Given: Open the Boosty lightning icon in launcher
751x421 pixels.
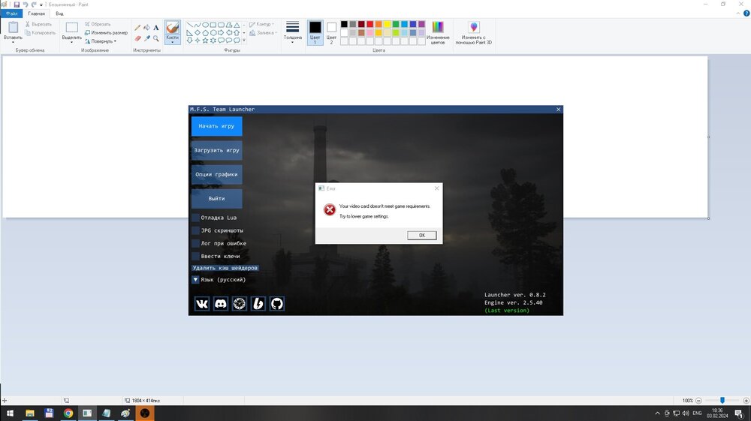Looking at the screenshot, I should [x=258, y=304].
